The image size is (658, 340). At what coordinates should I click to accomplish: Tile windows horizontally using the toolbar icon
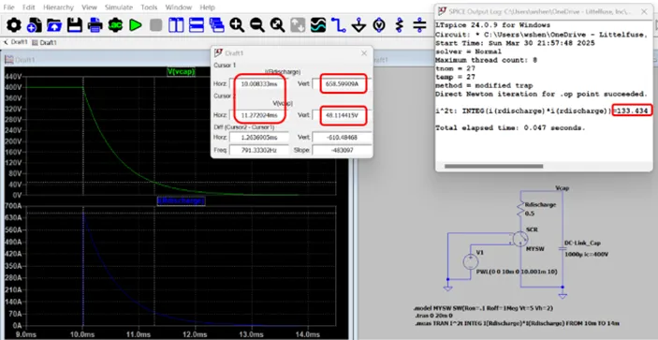click(197, 25)
